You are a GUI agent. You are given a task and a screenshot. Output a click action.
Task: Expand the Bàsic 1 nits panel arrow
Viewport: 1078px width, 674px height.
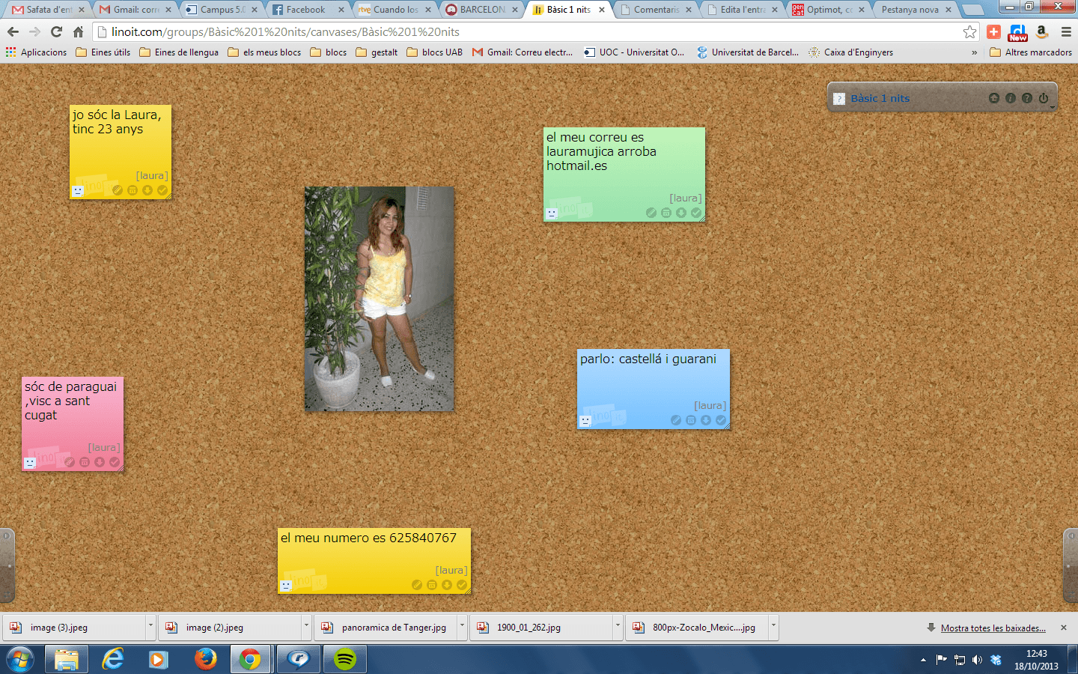pos(1052,108)
